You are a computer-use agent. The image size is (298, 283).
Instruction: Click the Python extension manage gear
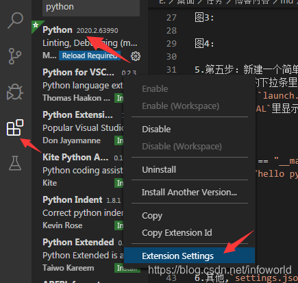click(136, 56)
